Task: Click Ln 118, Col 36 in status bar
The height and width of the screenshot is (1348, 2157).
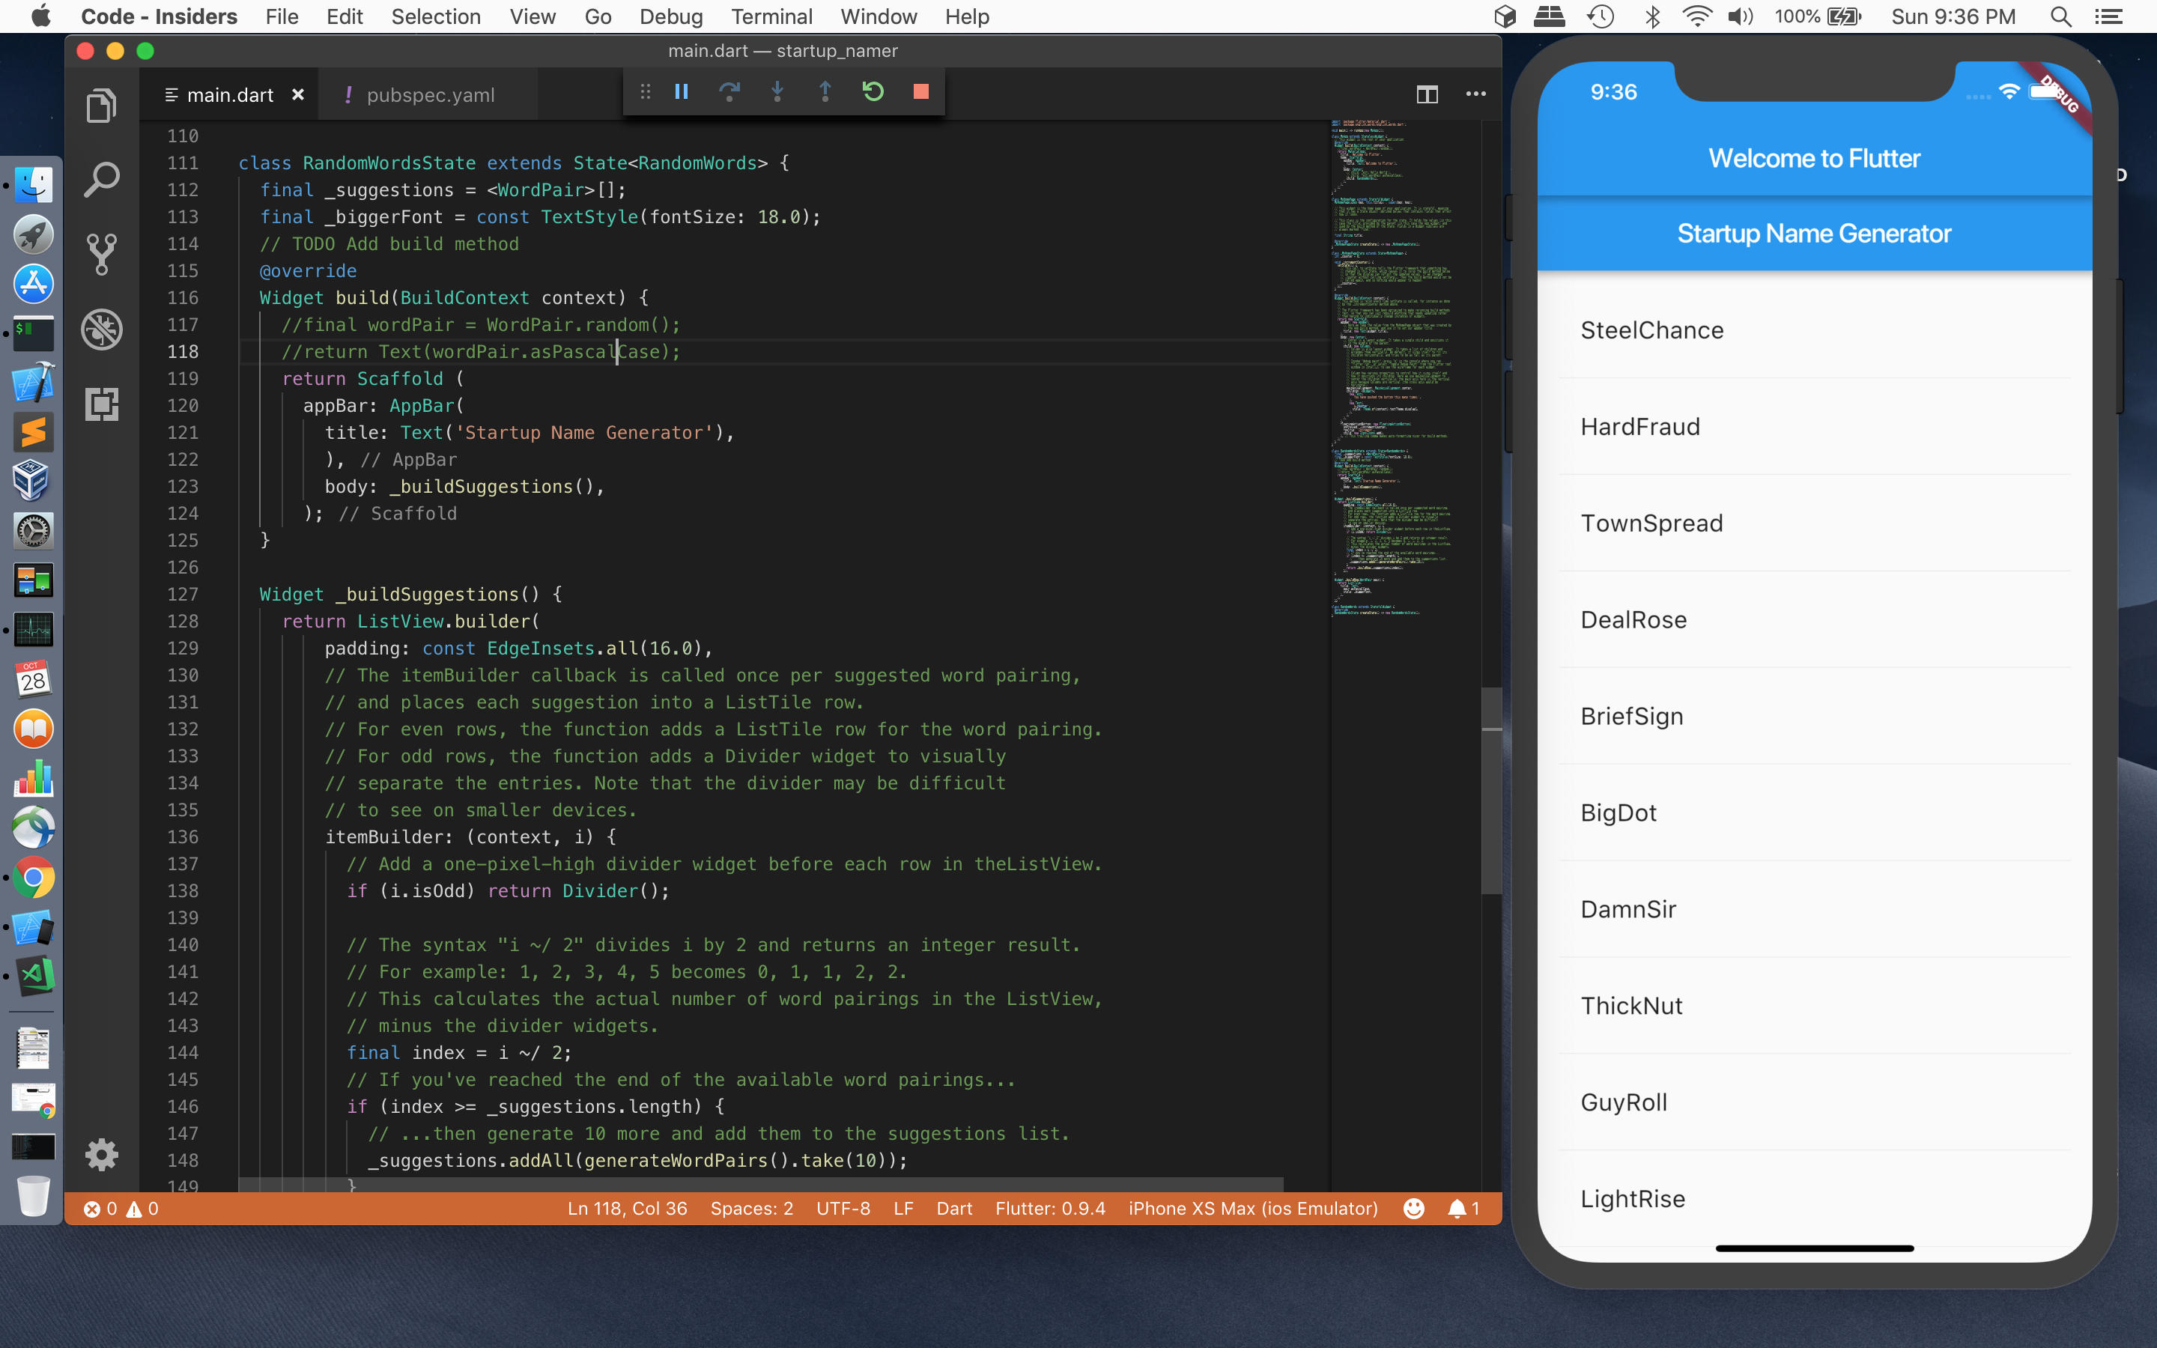Action: pyautogui.click(x=627, y=1208)
